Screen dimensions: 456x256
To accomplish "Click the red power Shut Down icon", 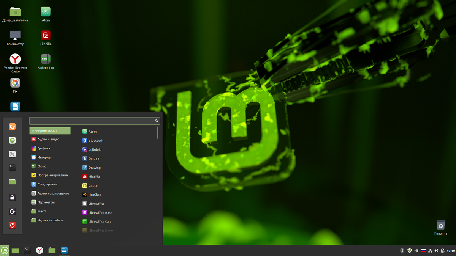I will tap(13, 225).
